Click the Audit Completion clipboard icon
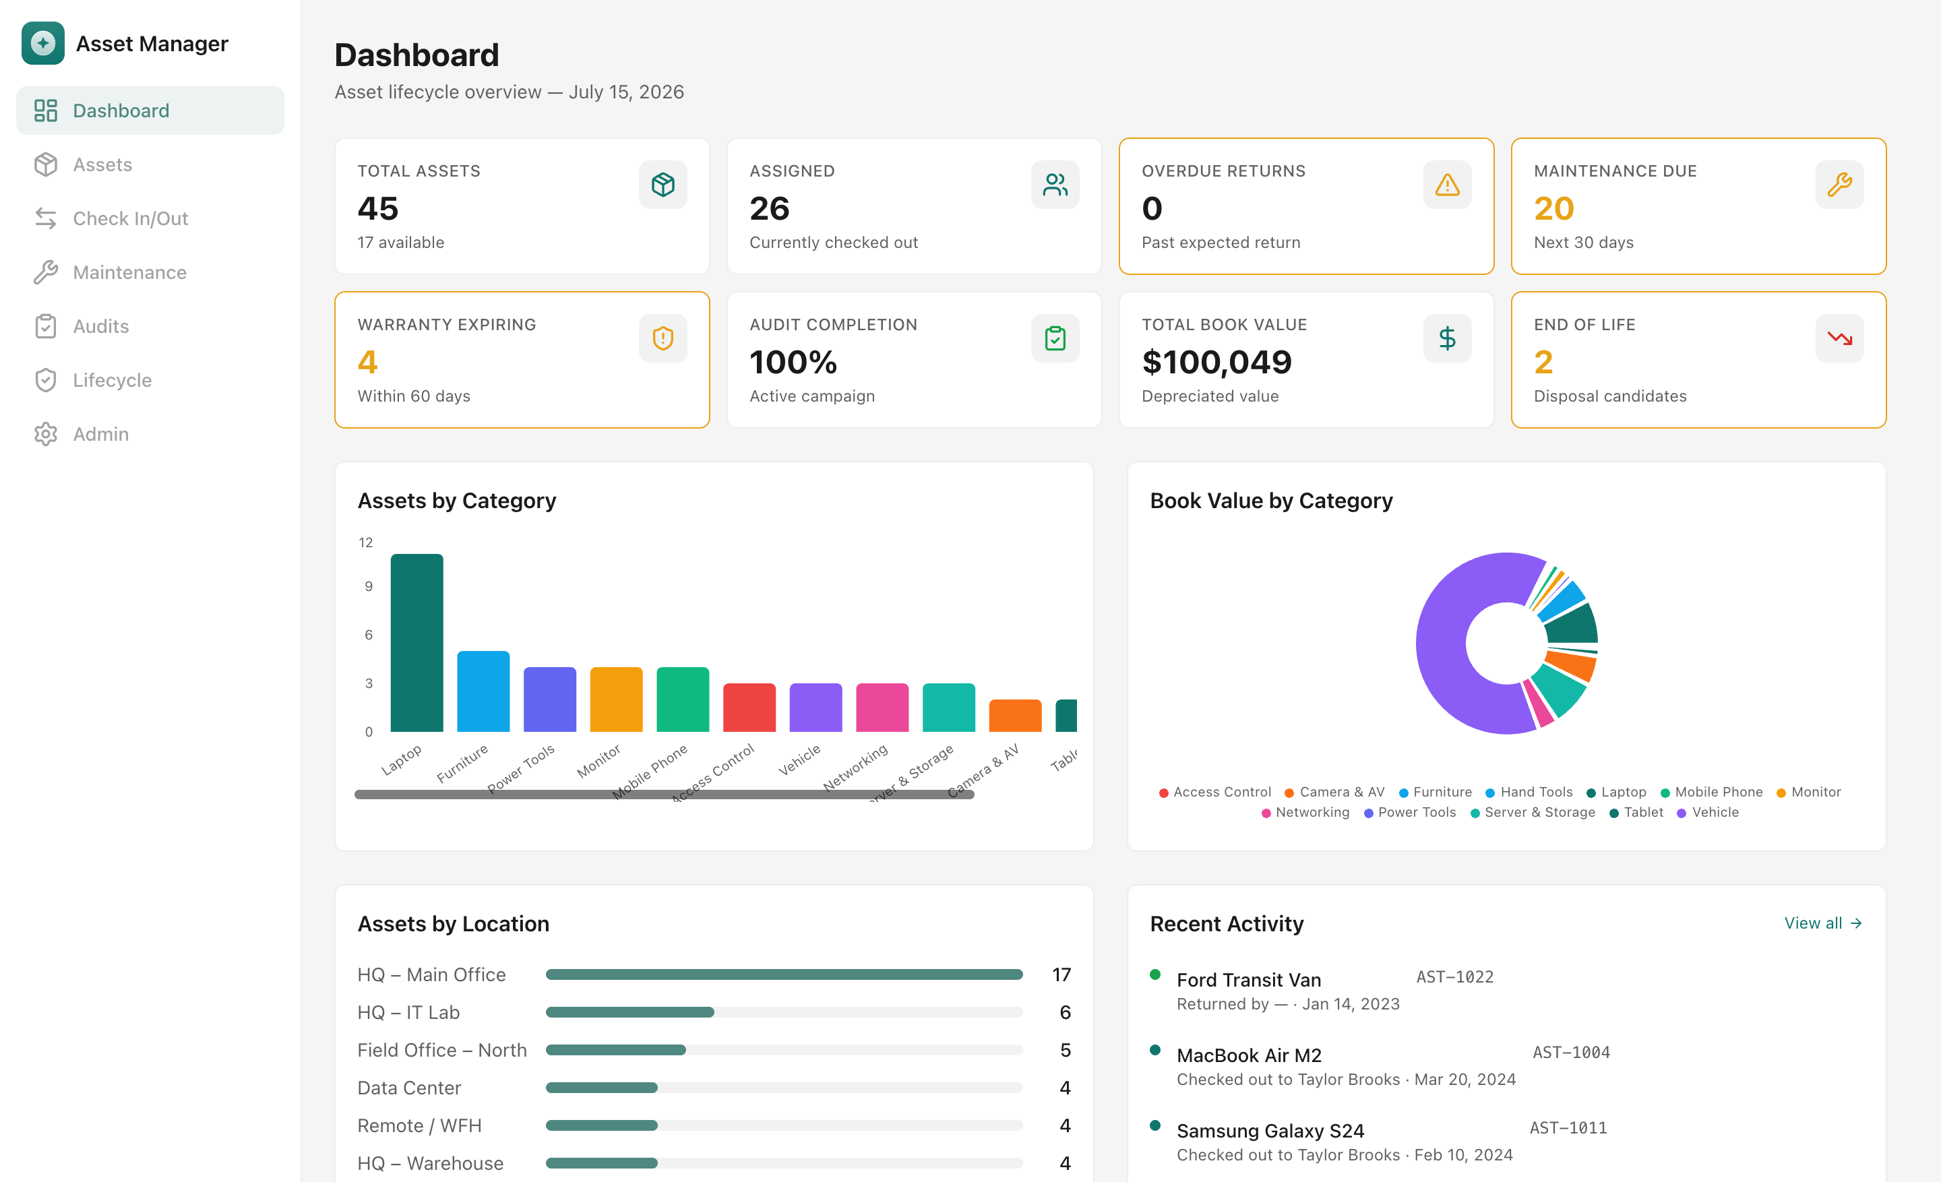The height and width of the screenshot is (1182, 1941). [1055, 338]
